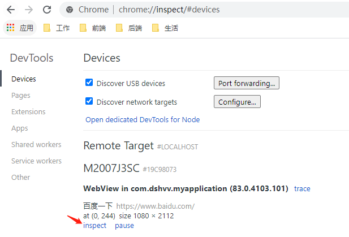Click the browser back arrow
This screenshot has height=237, width=349.
11,10
